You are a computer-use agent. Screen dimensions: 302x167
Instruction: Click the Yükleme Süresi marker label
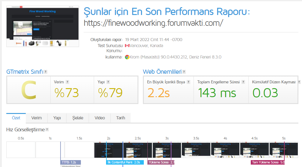tap(161, 163)
